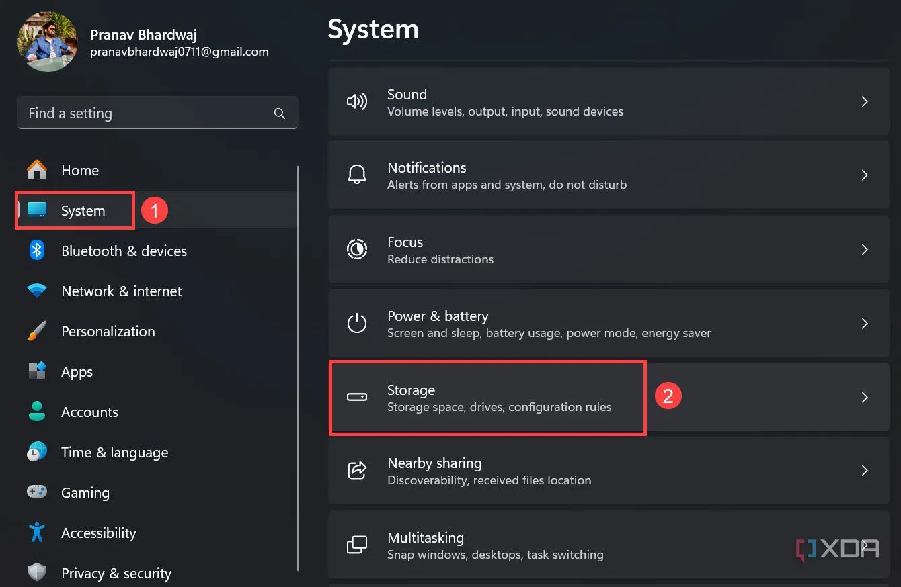Screen dimensions: 901x587
Task: Click the search magnifier in Find a setting
Action: click(279, 113)
